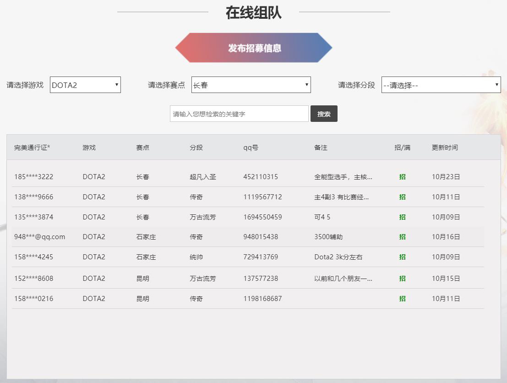The image size is (507, 383).
Task: Click the 完美通行证 column header
Action: tap(30, 148)
